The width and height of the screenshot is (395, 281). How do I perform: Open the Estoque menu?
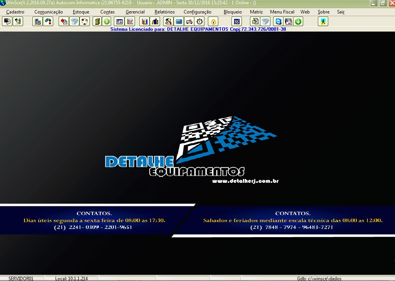[81, 12]
